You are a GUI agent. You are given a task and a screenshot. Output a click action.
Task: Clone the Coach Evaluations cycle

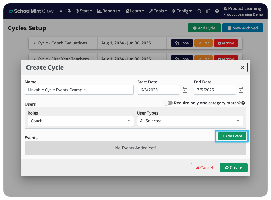point(182,43)
